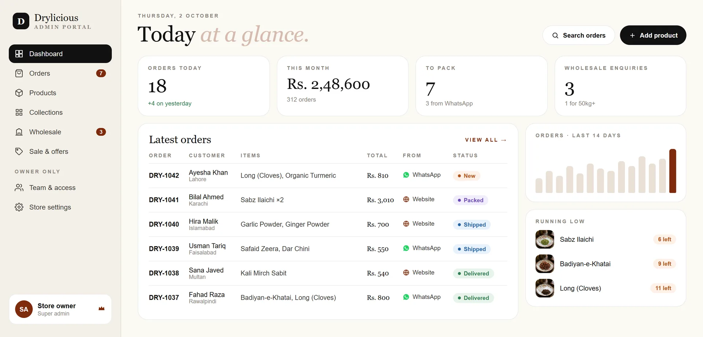Click the Orders bag icon in sidebar
This screenshot has width=703, height=337.
[19, 73]
